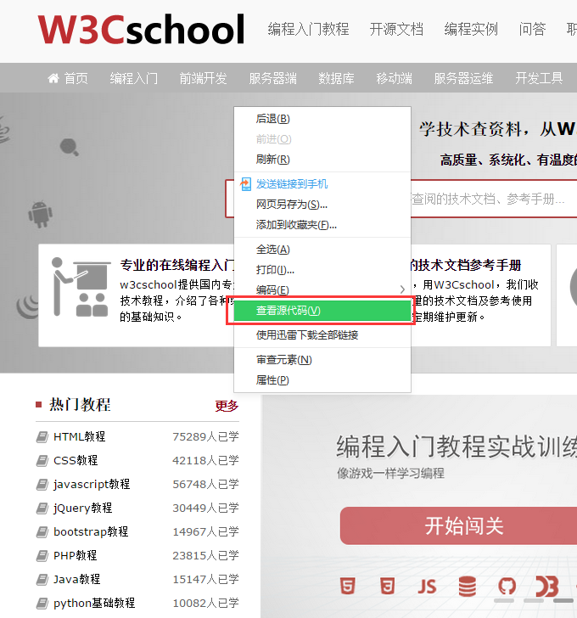Image resolution: width=577 pixels, height=618 pixels.
Task: Open the javascript教程 link
Action: point(92,484)
